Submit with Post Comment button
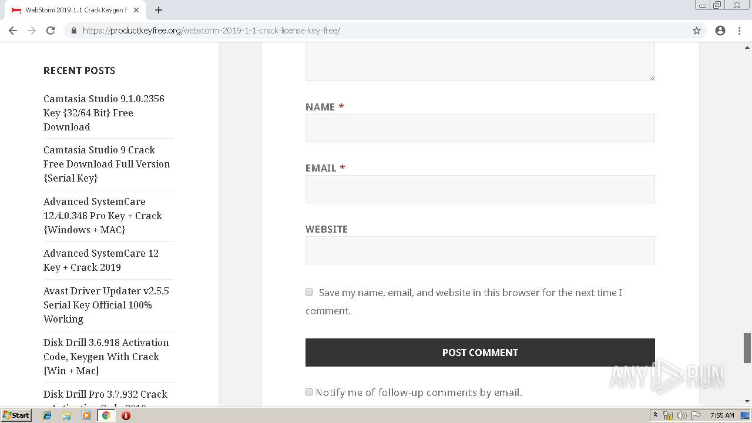 tap(480, 352)
